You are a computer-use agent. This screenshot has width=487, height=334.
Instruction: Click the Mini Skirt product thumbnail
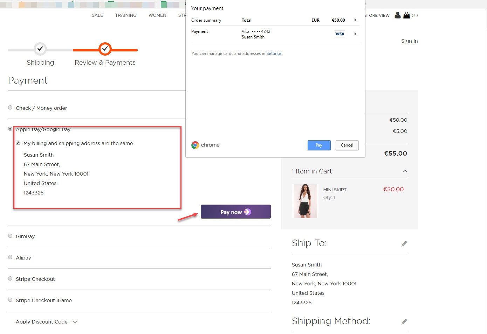[x=305, y=201]
